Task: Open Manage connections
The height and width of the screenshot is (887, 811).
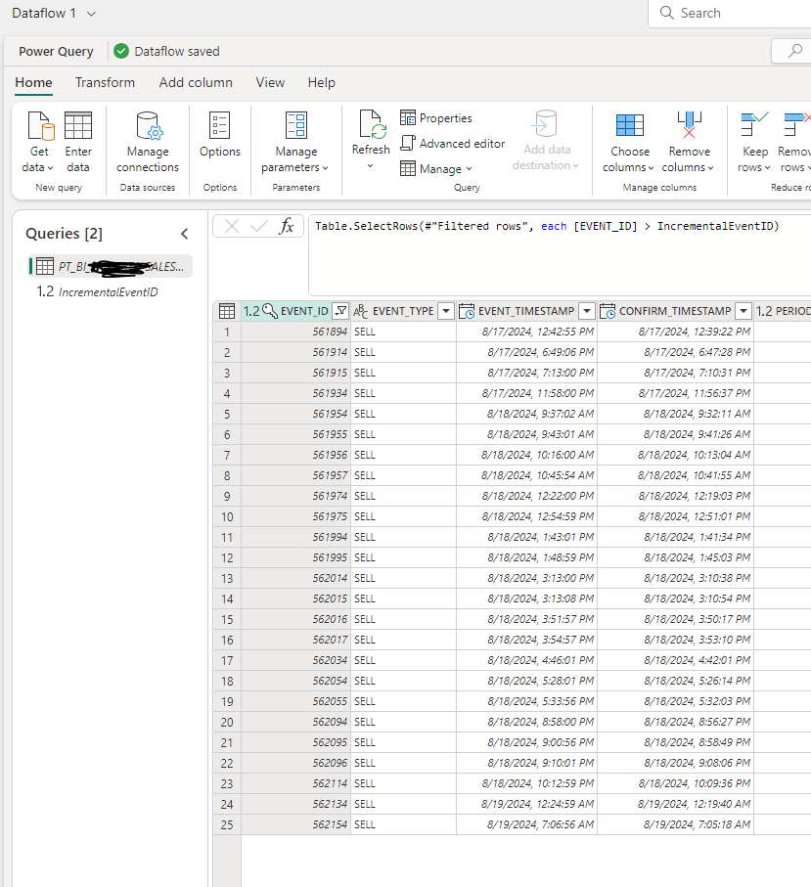Action: 147,142
